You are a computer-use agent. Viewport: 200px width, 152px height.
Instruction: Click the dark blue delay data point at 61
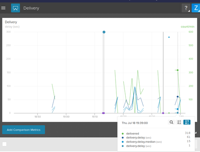178,97
